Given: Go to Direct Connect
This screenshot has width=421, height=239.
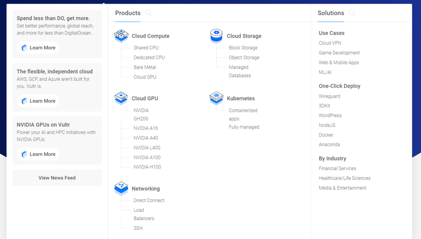Looking at the screenshot, I should pyautogui.click(x=149, y=200).
